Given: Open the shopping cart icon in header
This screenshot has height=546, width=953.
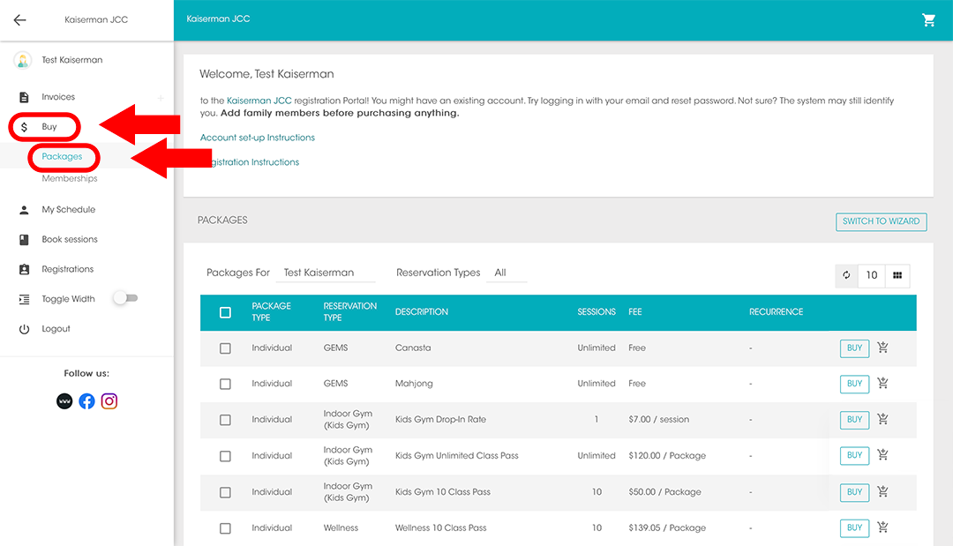Looking at the screenshot, I should (928, 19).
